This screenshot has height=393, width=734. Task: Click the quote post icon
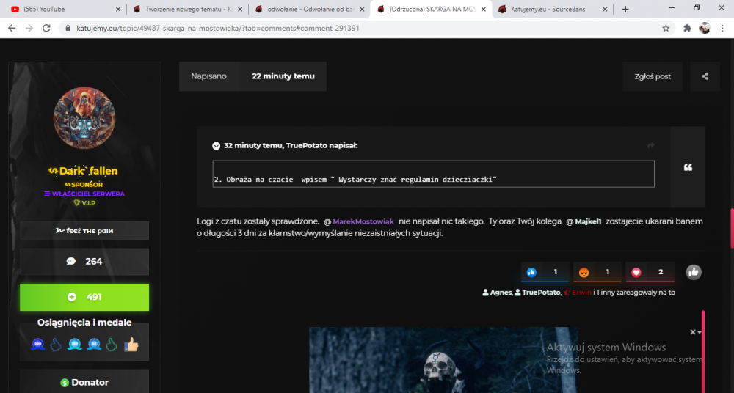(x=688, y=167)
